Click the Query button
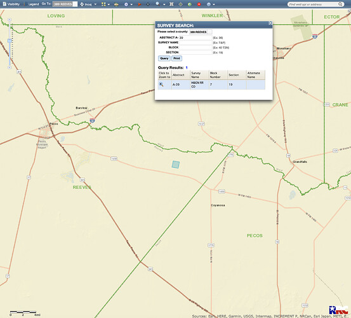This screenshot has width=351, height=318. [x=164, y=59]
